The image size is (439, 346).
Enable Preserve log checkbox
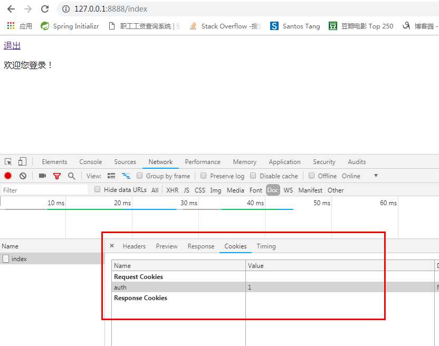[204, 176]
